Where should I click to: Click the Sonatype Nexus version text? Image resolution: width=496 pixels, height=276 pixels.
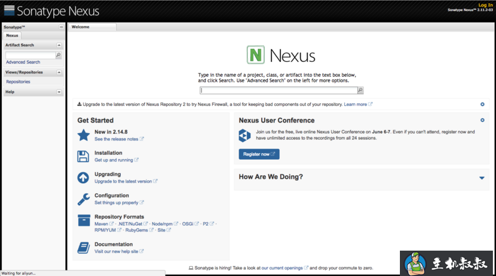(470, 10)
